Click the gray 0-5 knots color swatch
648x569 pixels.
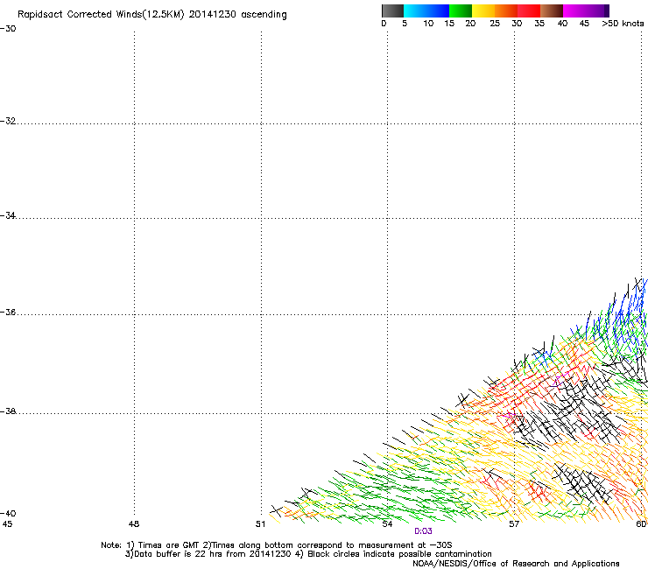392,11
